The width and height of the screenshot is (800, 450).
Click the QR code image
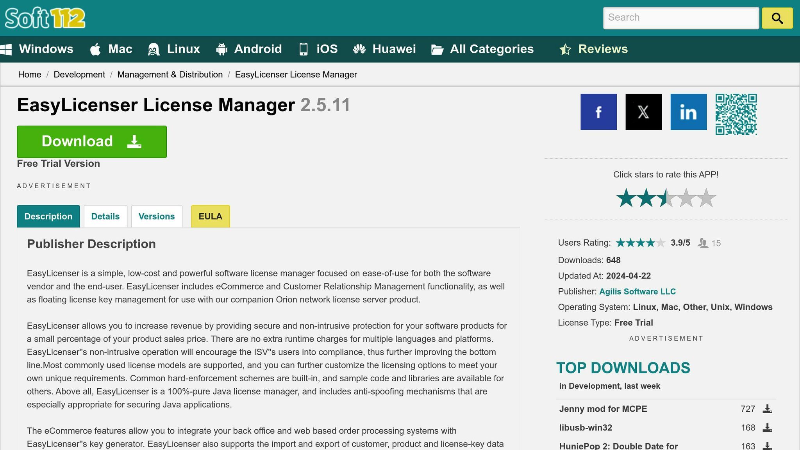[x=736, y=114]
